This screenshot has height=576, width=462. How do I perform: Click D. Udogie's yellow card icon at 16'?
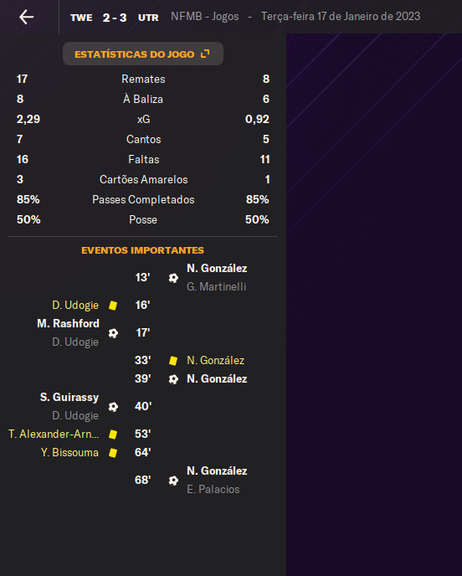point(113,306)
